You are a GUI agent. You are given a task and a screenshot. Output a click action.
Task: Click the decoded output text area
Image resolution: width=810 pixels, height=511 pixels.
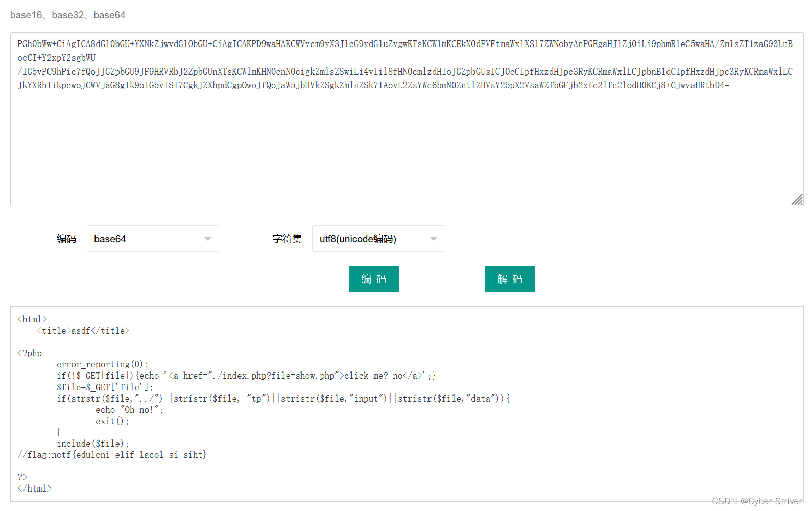pos(407,404)
